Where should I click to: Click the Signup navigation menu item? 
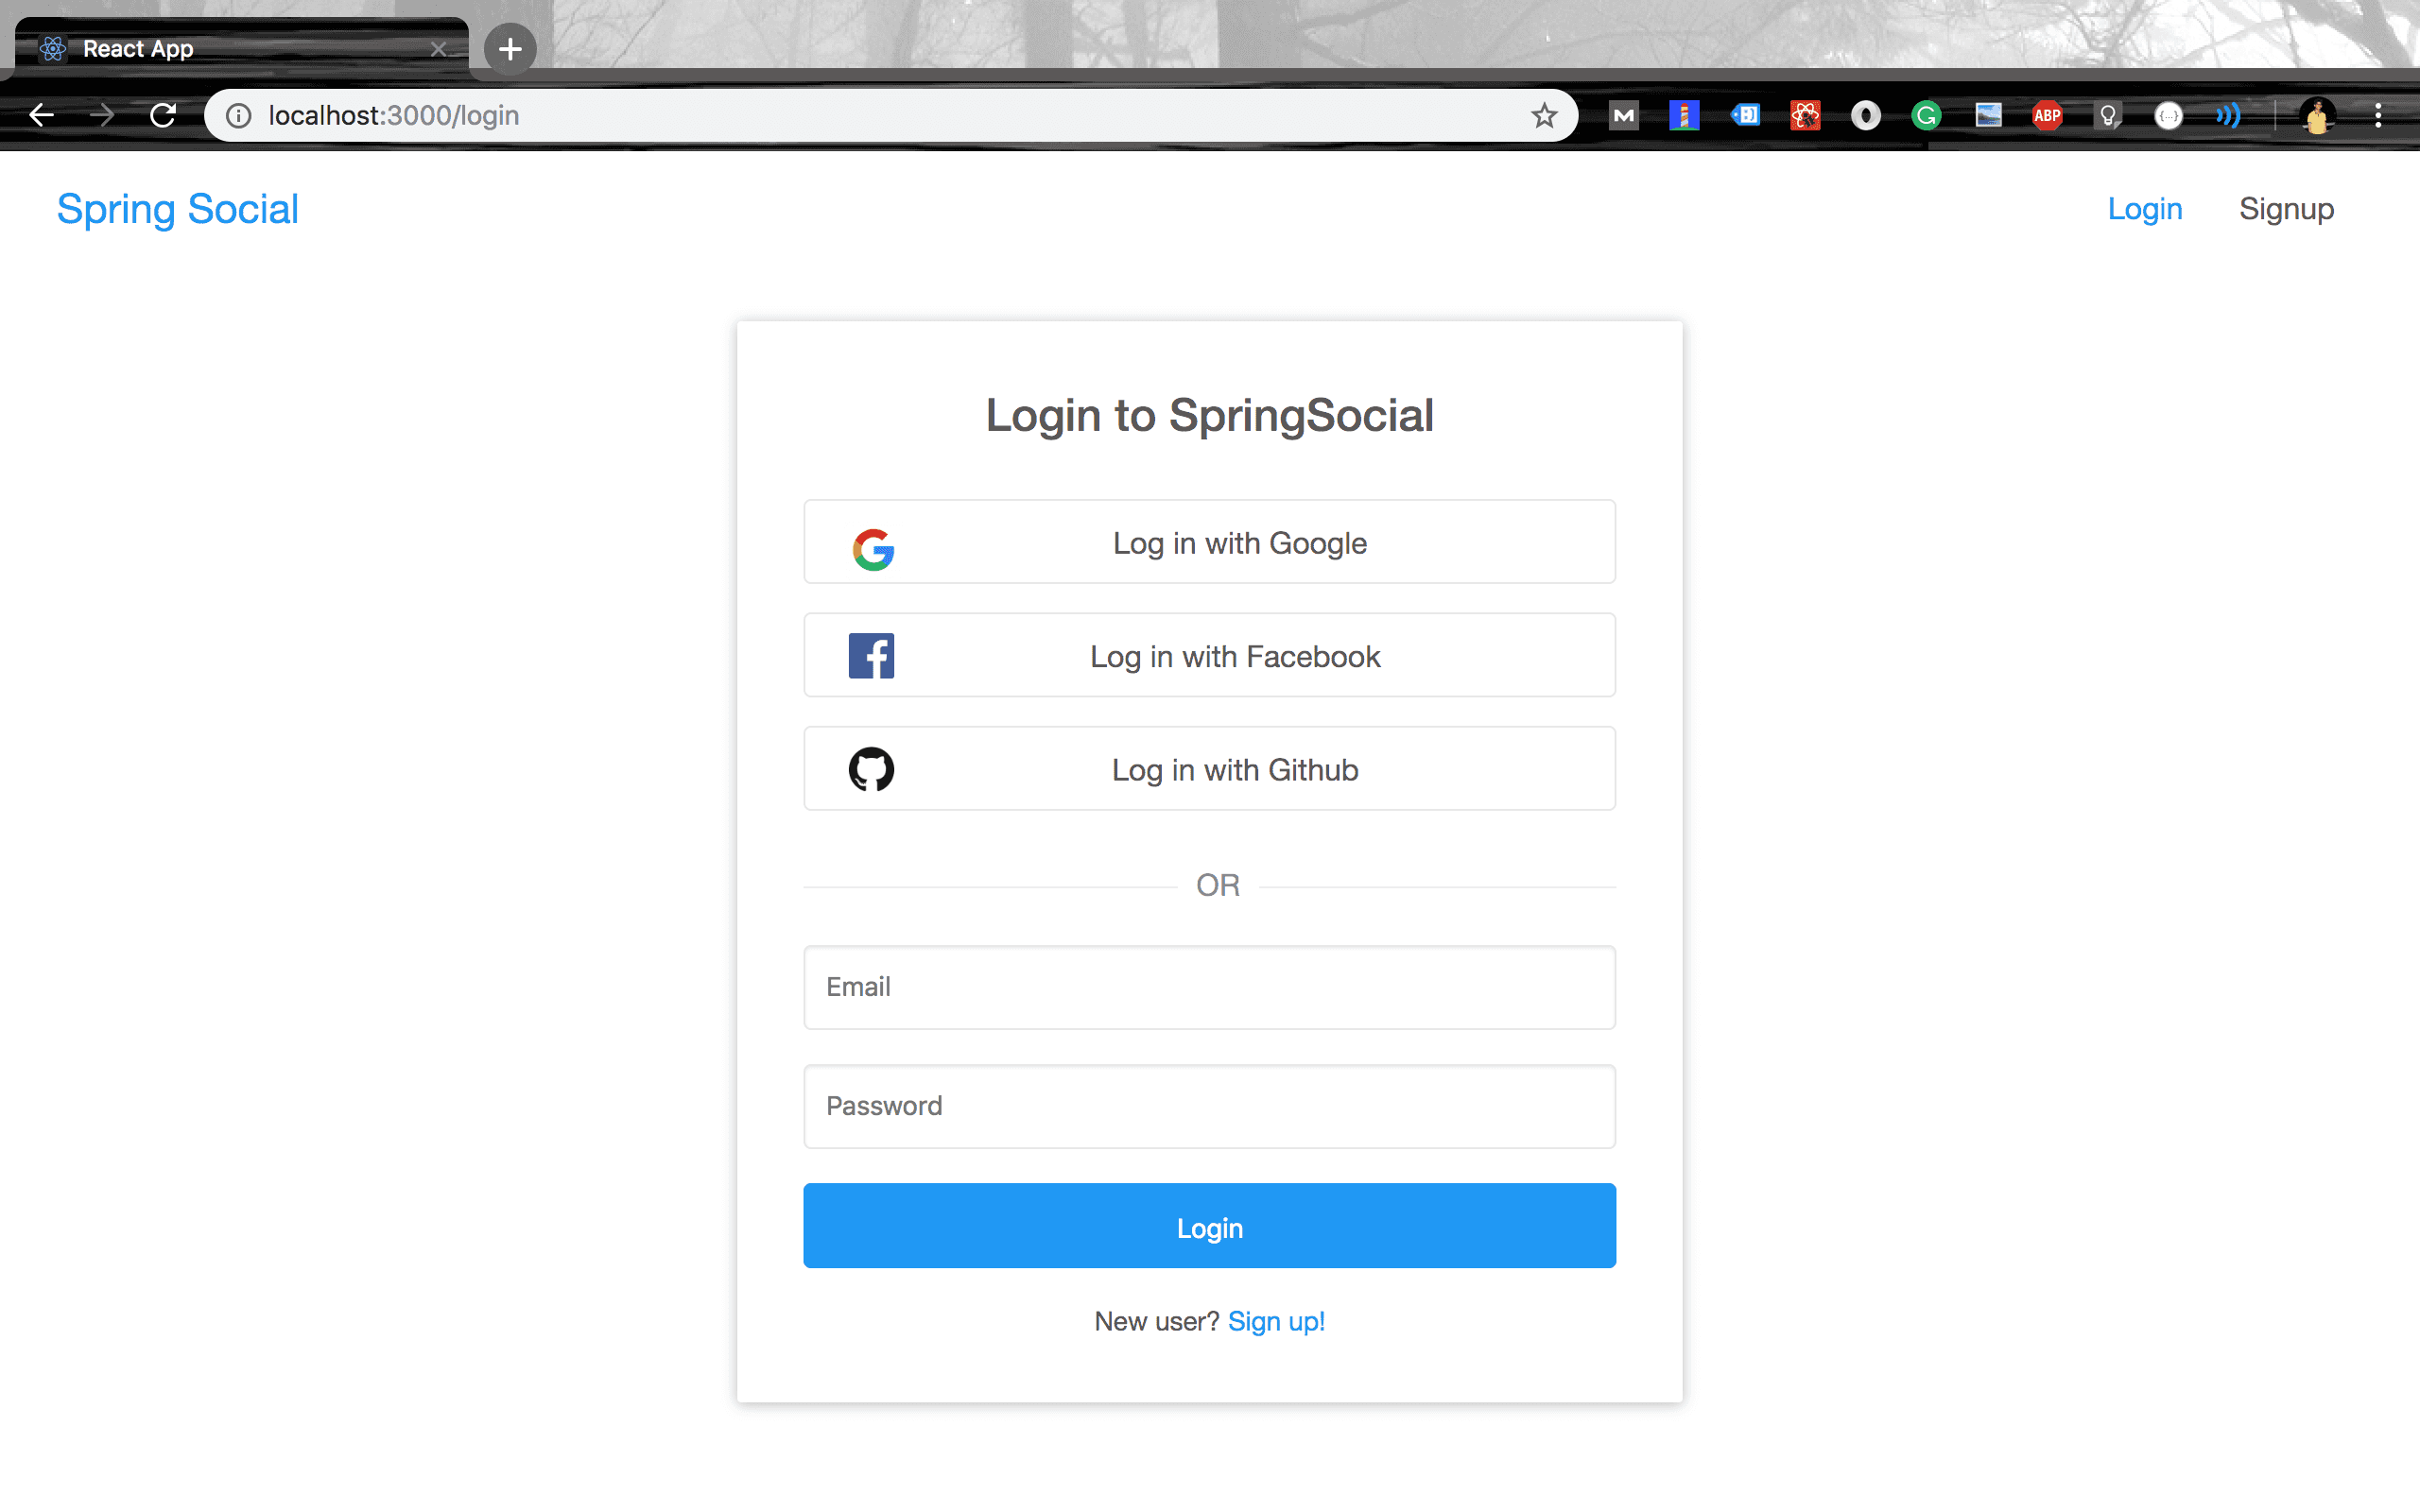coord(2286,209)
